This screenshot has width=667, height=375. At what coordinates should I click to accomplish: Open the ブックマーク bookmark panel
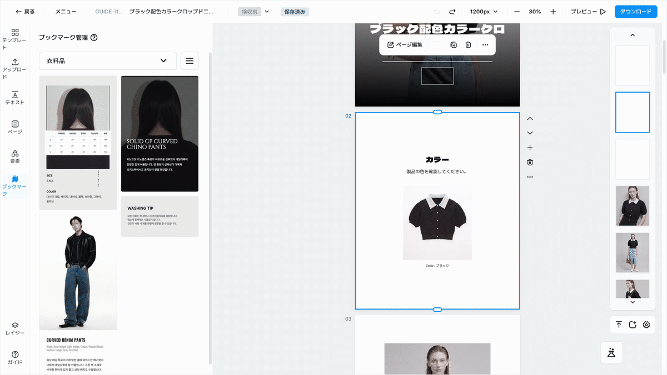(x=15, y=186)
